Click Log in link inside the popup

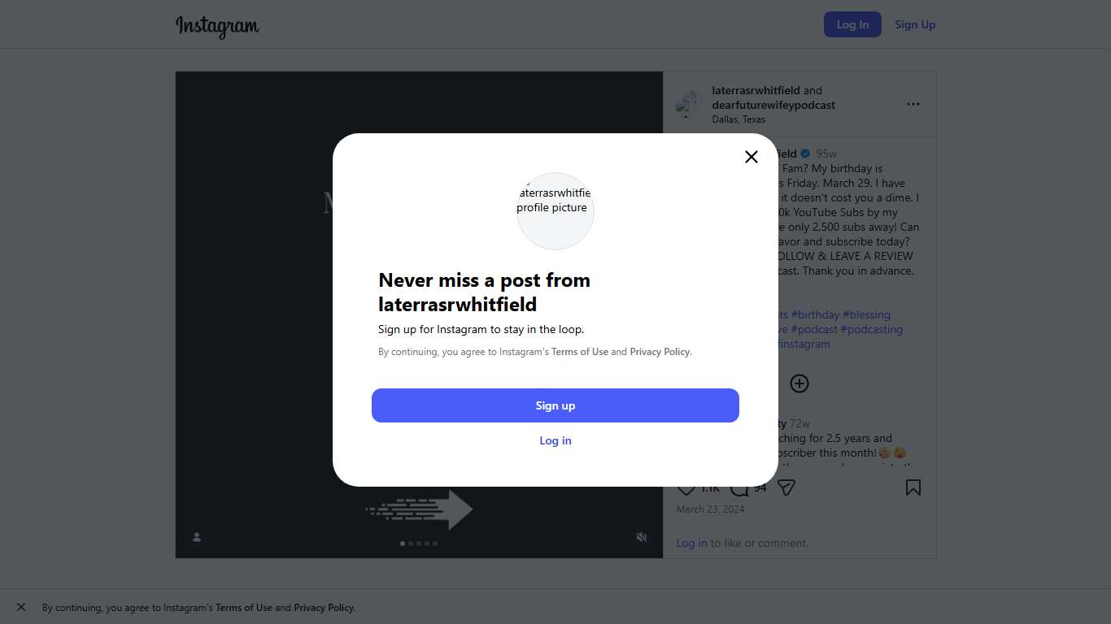point(555,440)
